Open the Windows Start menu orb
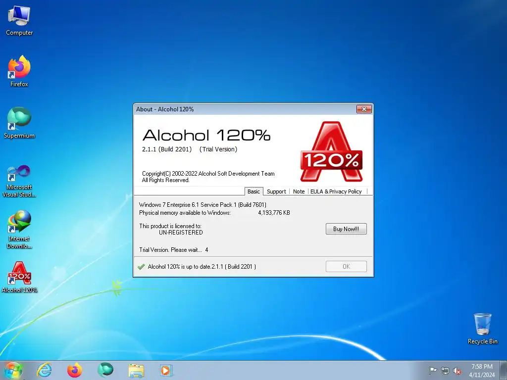This screenshot has height=380, width=507. 13,371
